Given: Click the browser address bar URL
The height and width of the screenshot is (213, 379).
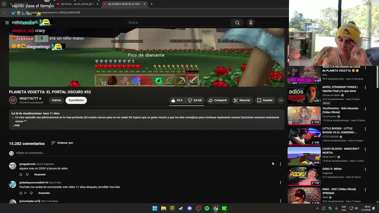Looking at the screenshot, I should point(56,12).
